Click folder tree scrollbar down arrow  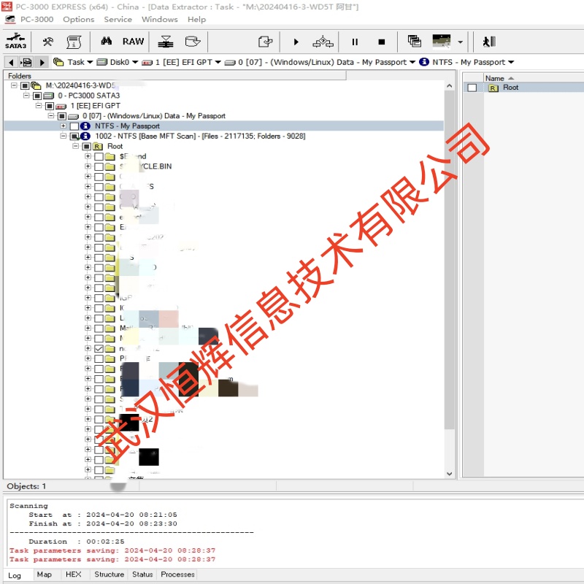pos(450,474)
